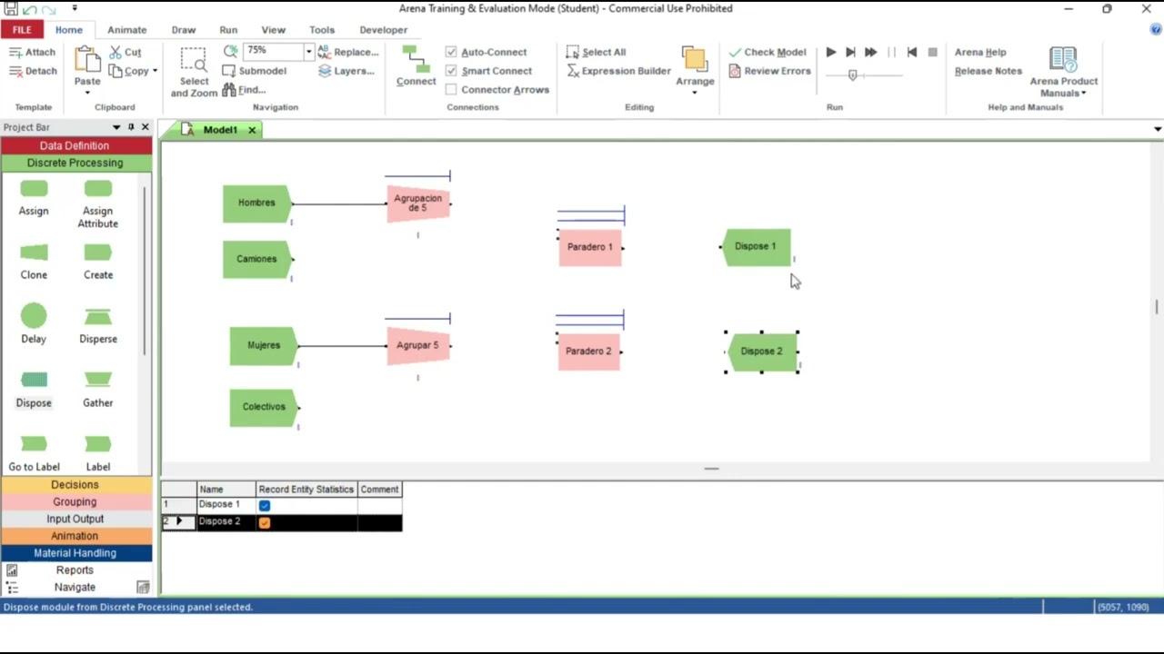
Task: Switch to the Draw ribbon tab
Action: tap(184, 30)
